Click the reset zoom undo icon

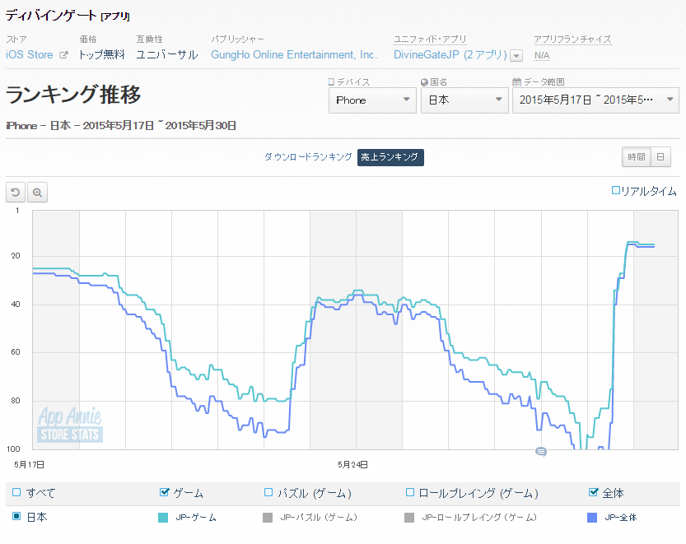coord(16,193)
